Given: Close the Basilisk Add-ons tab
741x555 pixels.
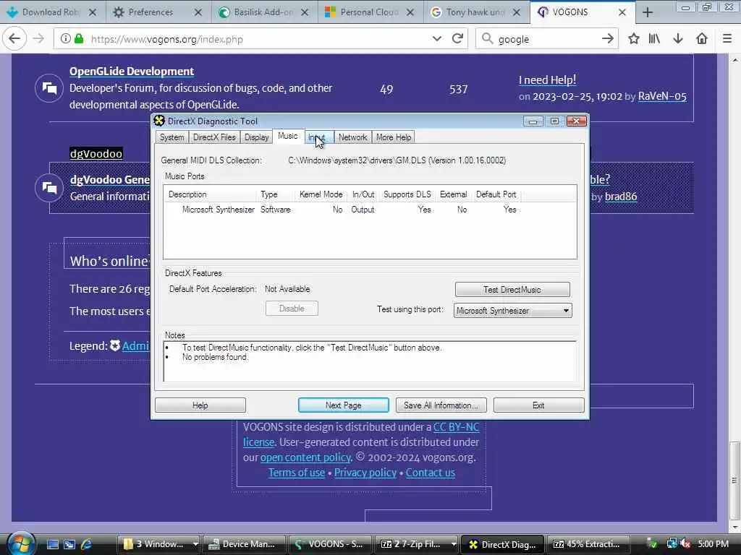Looking at the screenshot, I should (305, 12).
